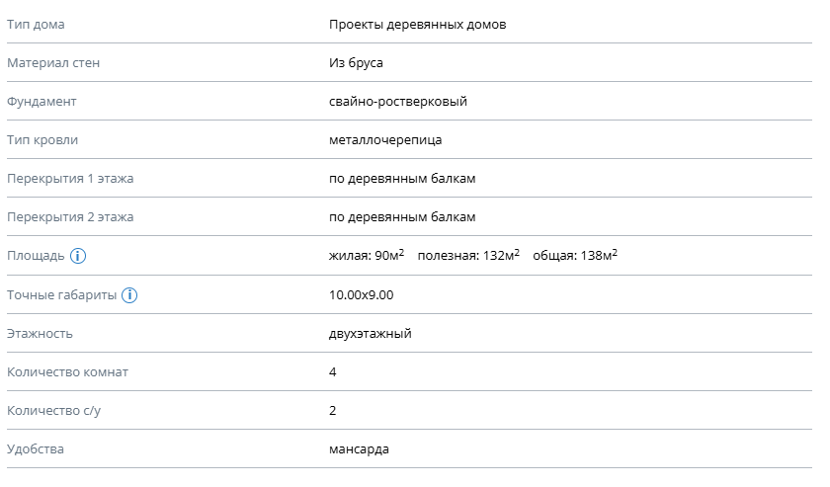
Task: Click the металлочерепица roof type value
Action: [x=385, y=140]
